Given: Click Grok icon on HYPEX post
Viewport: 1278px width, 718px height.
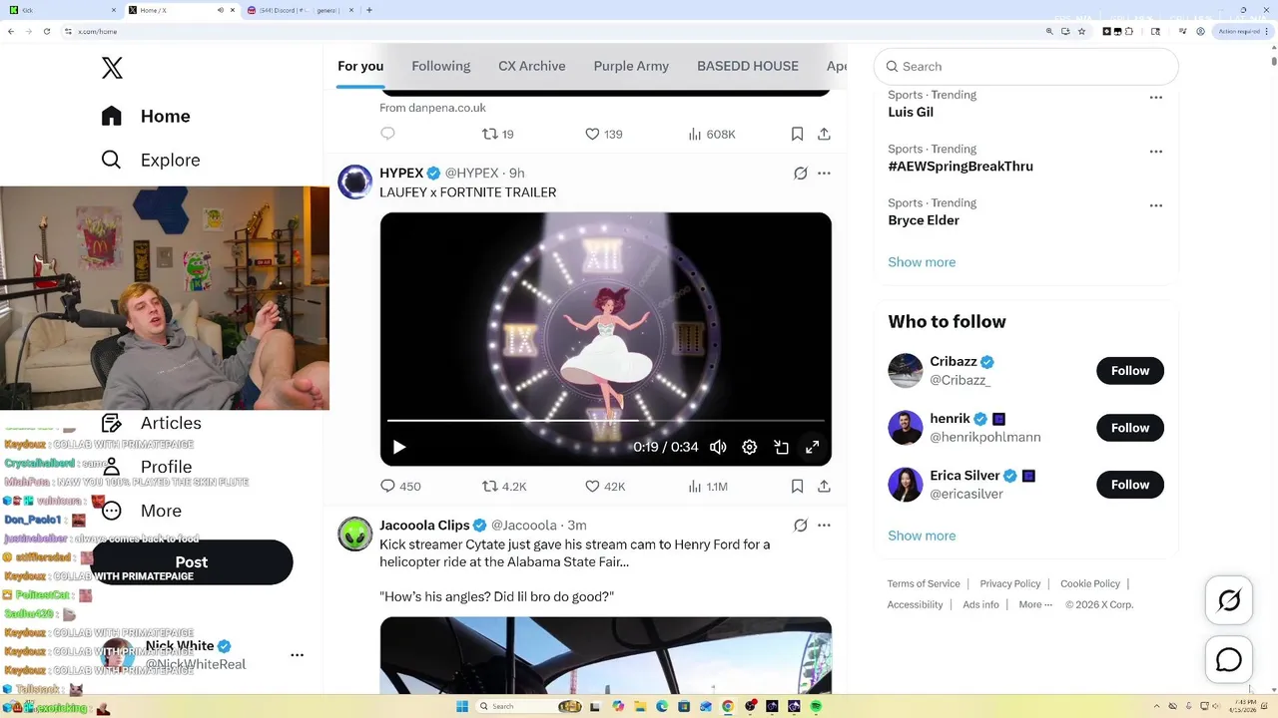Looking at the screenshot, I should point(801,174).
